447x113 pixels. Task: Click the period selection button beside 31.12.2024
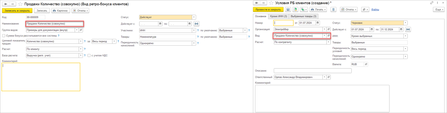tap(408, 29)
